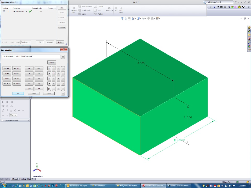The image size is (251, 188).
Task: Click Undo in the Edit Equation dialog
Action: click(x=49, y=94)
